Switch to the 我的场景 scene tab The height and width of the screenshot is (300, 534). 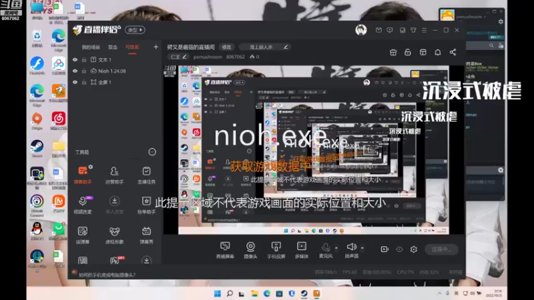coord(91,47)
